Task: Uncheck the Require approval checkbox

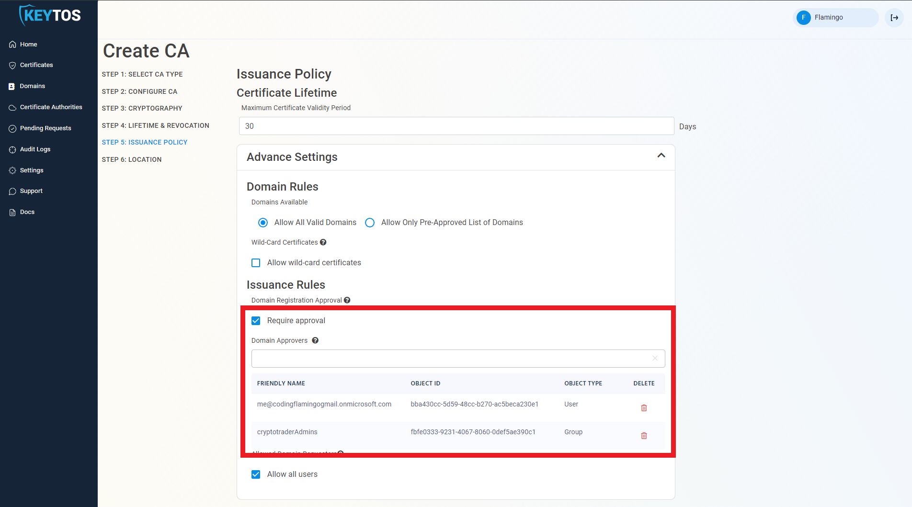Action: [256, 321]
